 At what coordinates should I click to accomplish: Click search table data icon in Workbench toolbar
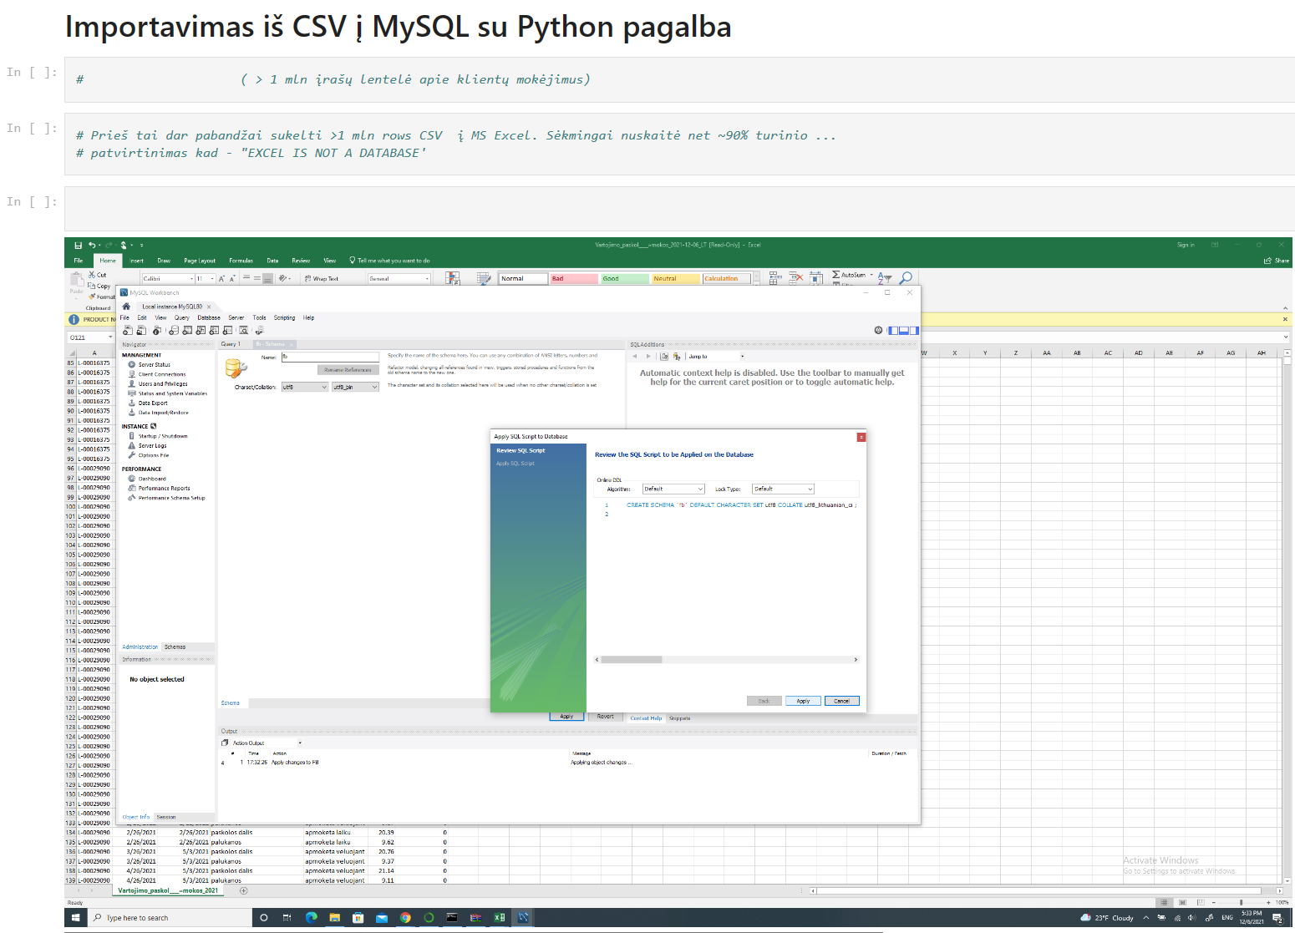(243, 331)
